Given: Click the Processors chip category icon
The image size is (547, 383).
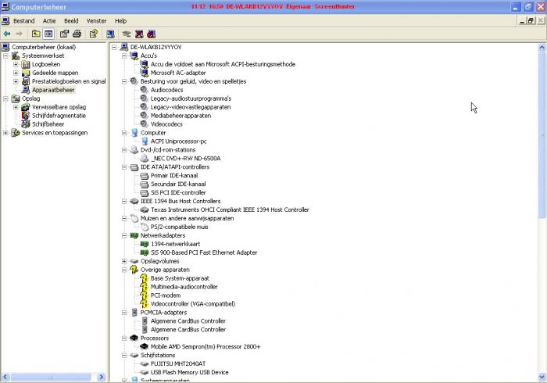Looking at the screenshot, I should click(134, 338).
